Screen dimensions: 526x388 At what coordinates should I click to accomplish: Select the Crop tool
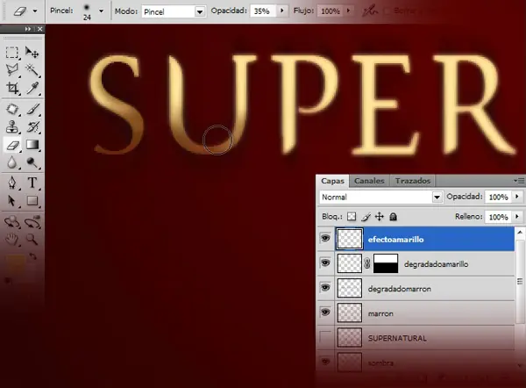tap(12, 88)
